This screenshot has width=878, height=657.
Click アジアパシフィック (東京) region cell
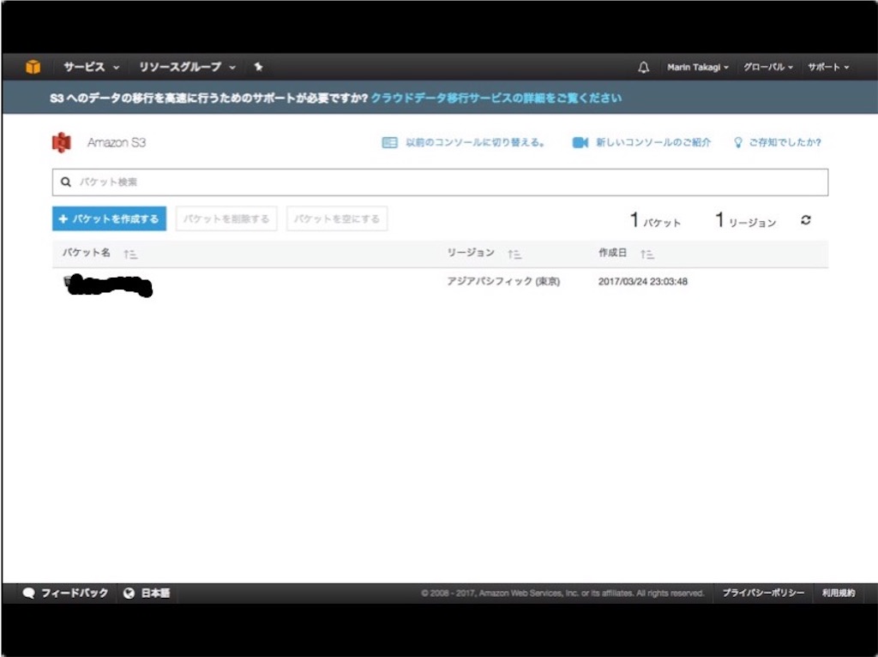[x=503, y=282]
